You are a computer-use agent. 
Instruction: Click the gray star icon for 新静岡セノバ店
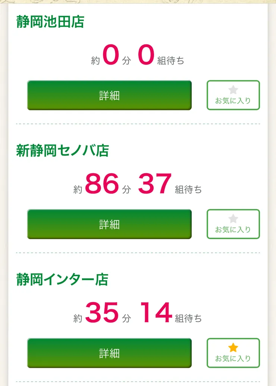(233, 219)
